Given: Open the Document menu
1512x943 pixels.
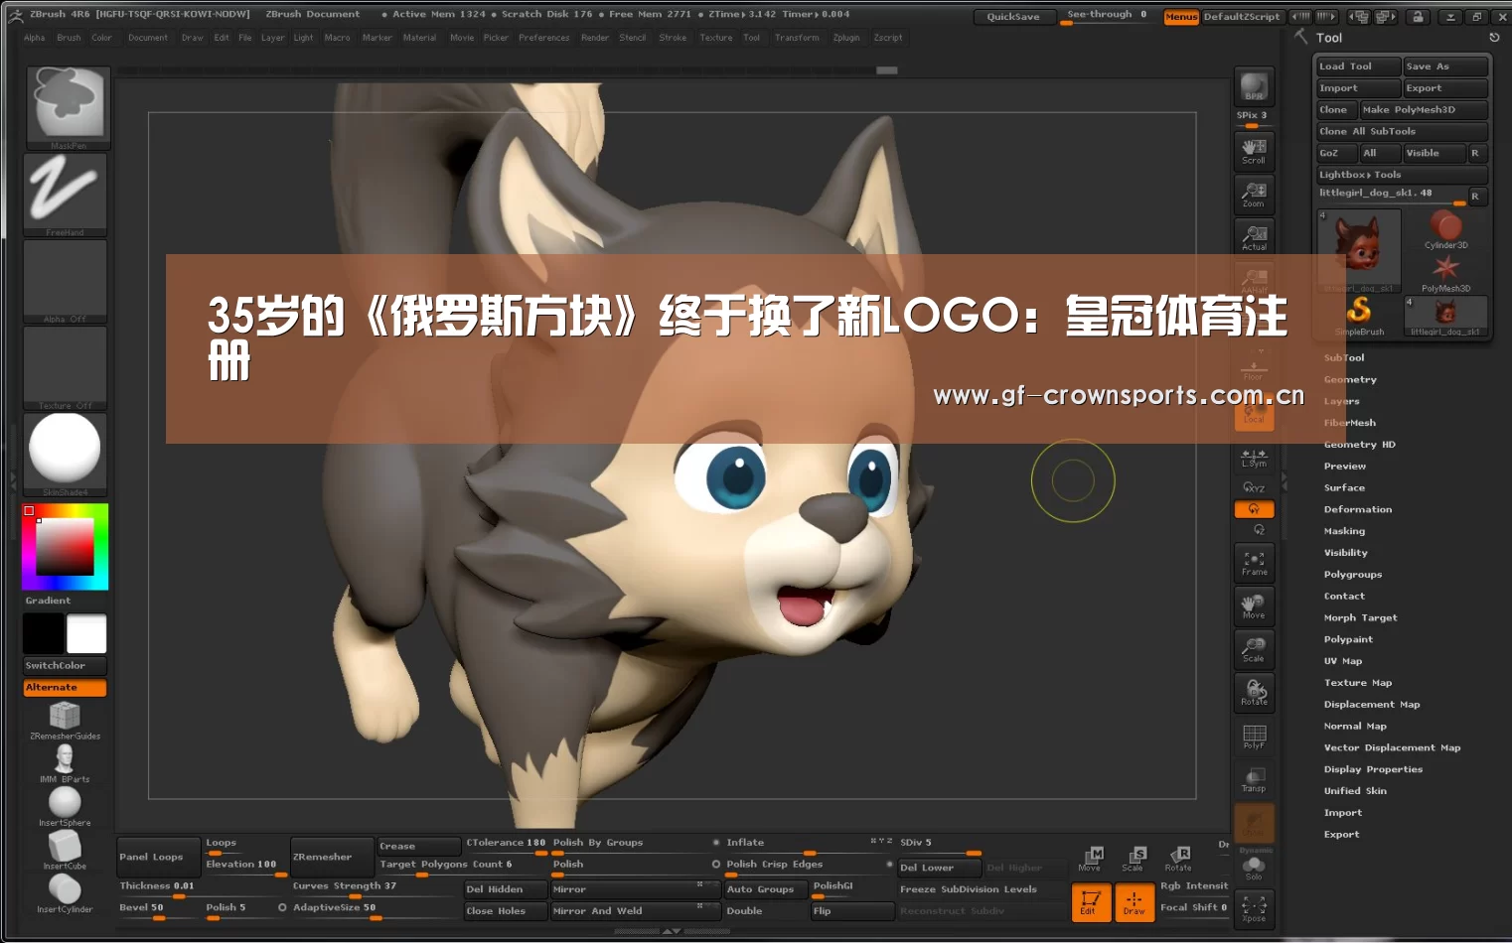Looking at the screenshot, I should coord(148,38).
